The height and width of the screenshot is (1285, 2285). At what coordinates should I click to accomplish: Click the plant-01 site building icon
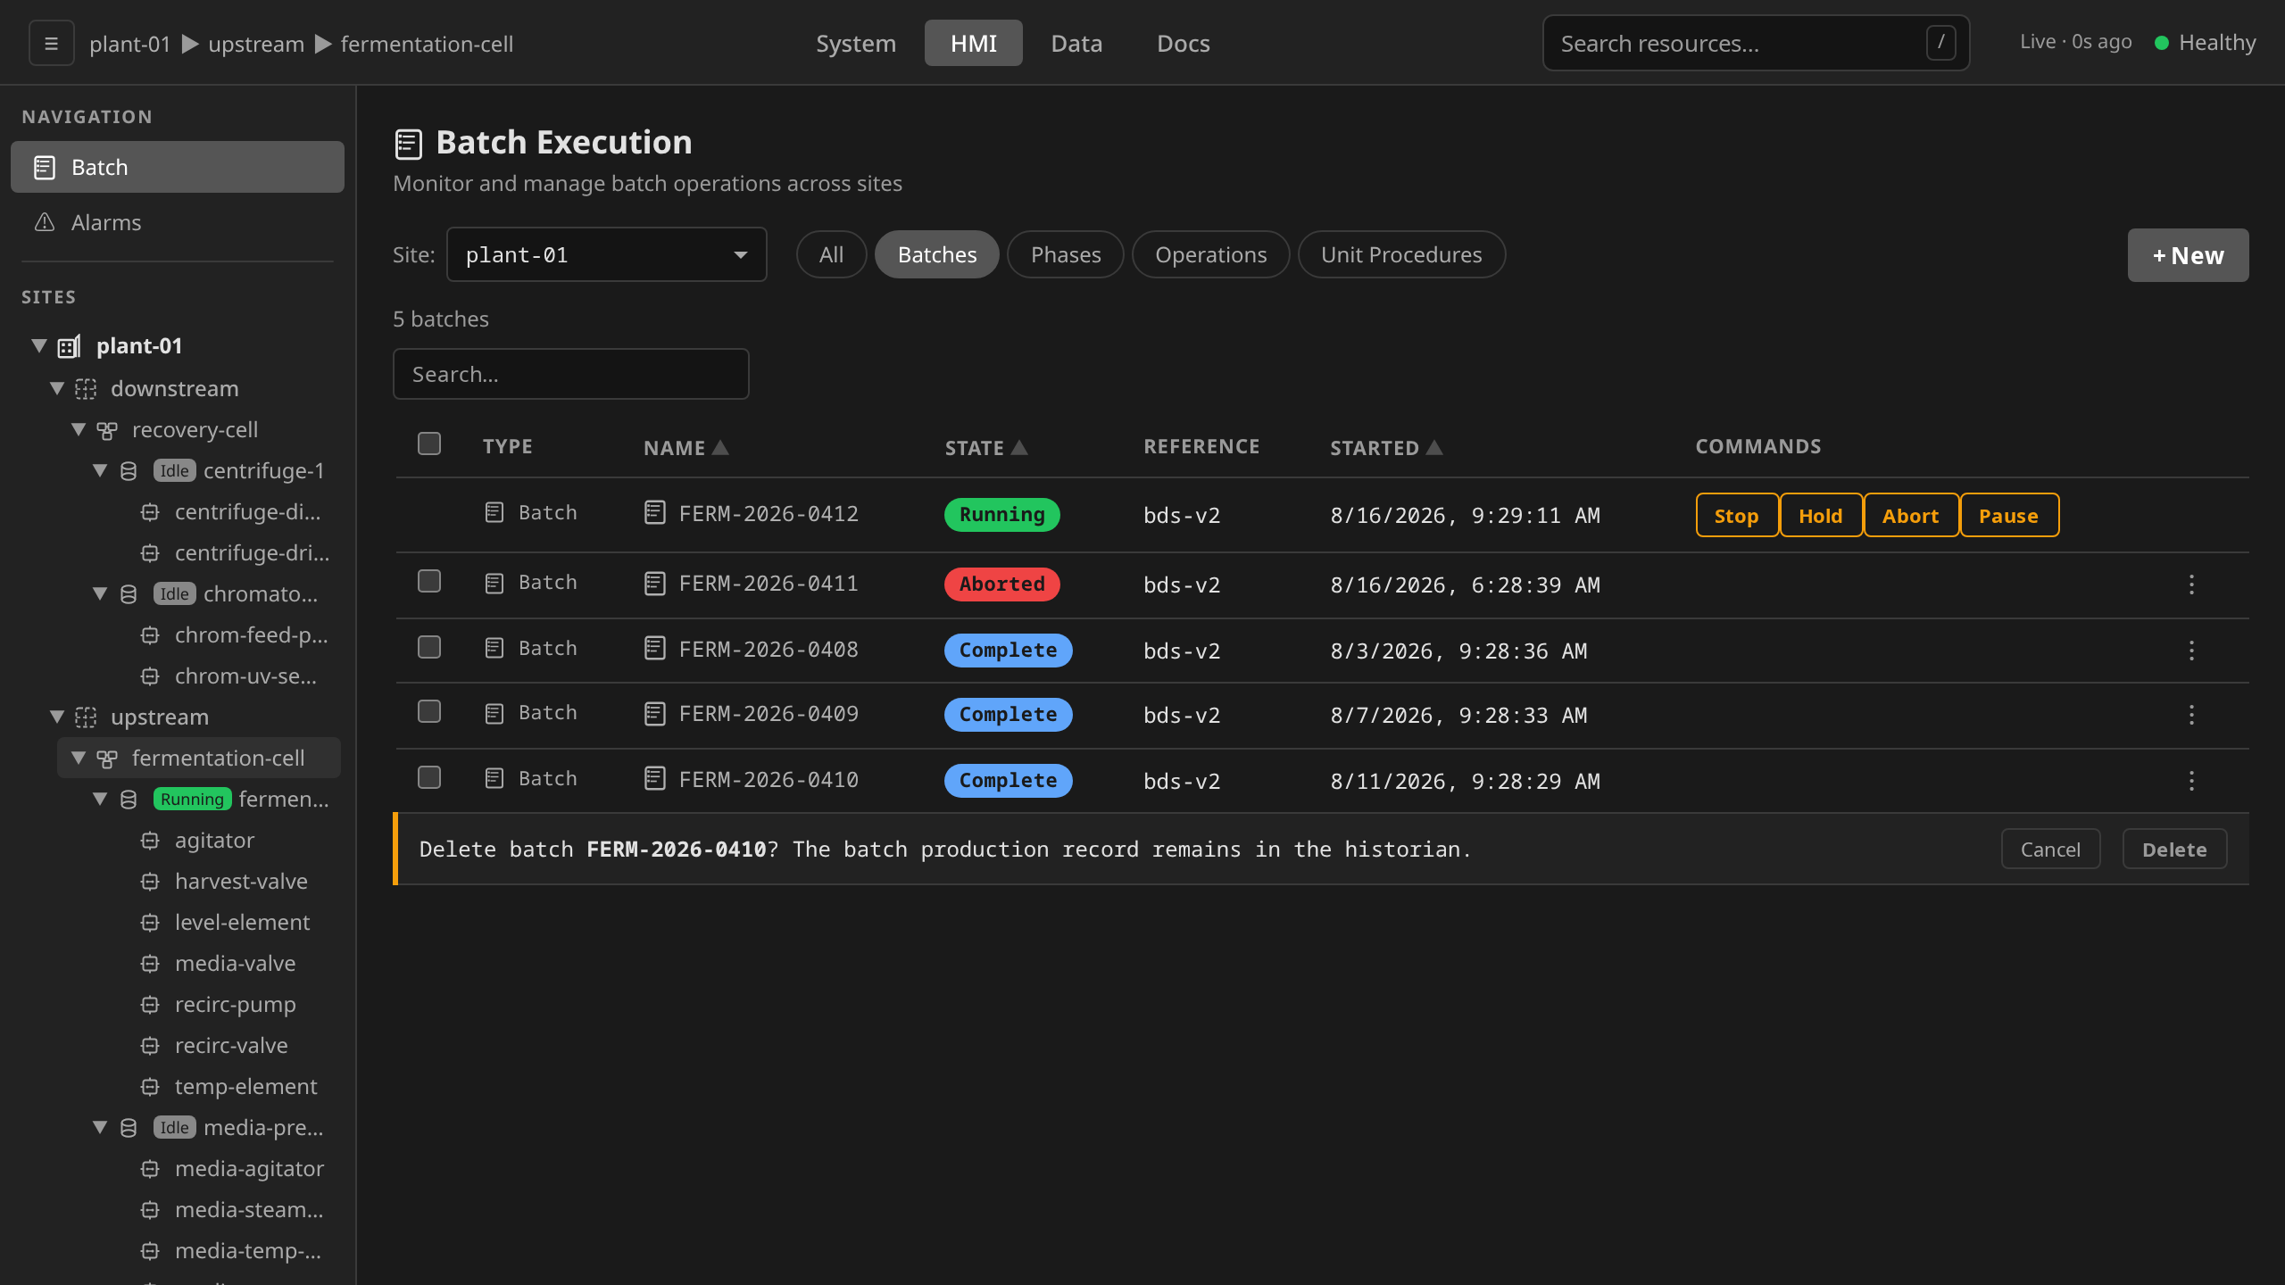[x=70, y=346]
